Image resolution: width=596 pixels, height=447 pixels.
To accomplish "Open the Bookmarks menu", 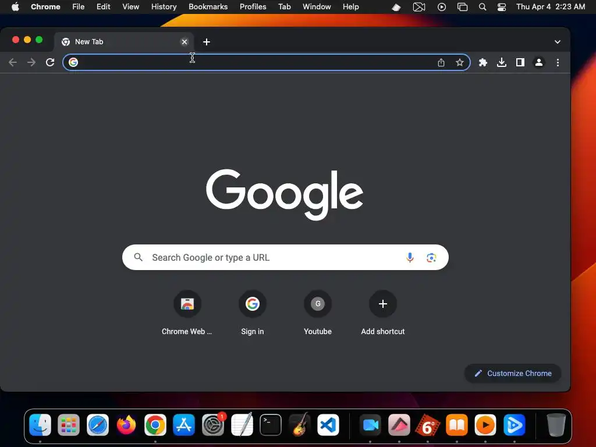I will [x=208, y=7].
